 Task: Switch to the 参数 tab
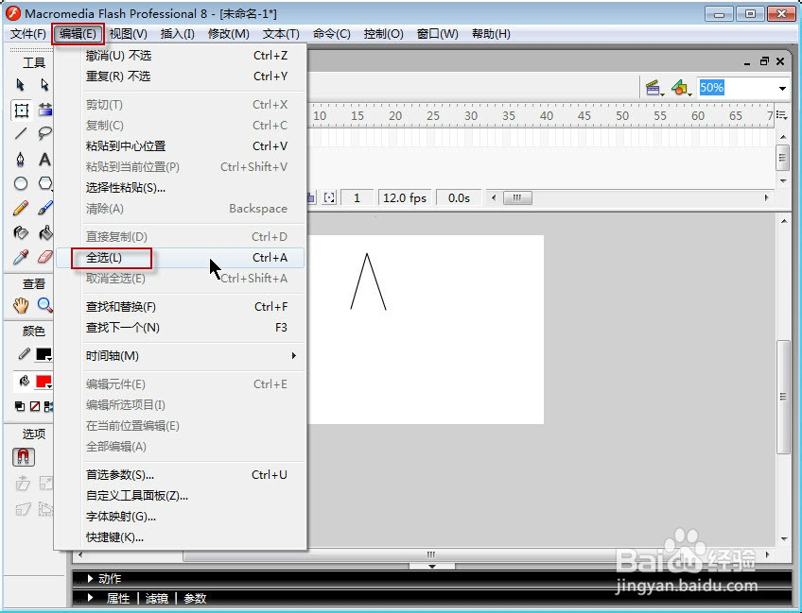click(195, 598)
